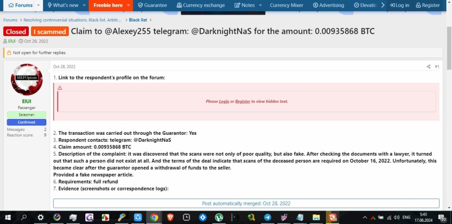Open Windows settings gear in taskbar
The width and height of the screenshot is (452, 224).
(40, 217)
